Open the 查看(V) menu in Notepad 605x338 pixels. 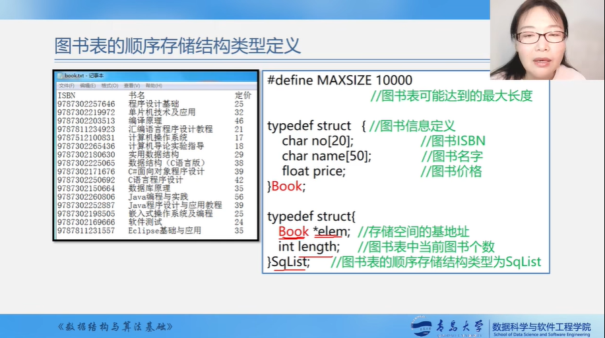pyautogui.click(x=131, y=86)
